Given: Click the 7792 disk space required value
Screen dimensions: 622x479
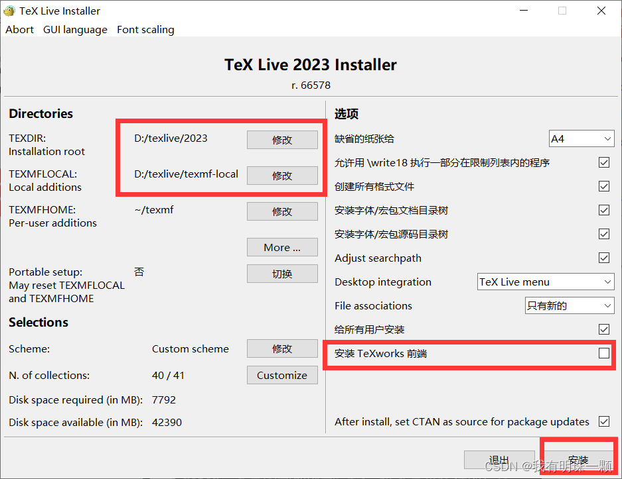Looking at the screenshot, I should 164,399.
